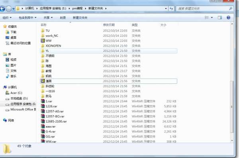Select the WW.rar archive icon
This screenshot has width=239, height=158.
click(x=43, y=141)
